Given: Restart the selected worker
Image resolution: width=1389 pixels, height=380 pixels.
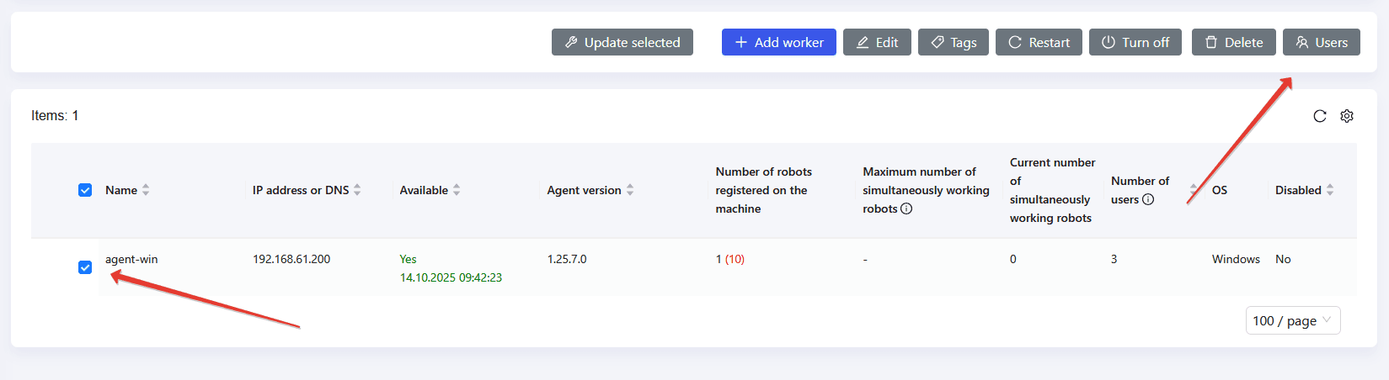Looking at the screenshot, I should (1039, 42).
